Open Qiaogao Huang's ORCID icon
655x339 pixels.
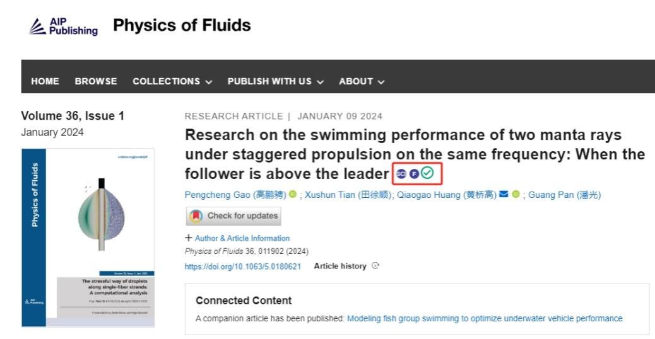(516, 195)
